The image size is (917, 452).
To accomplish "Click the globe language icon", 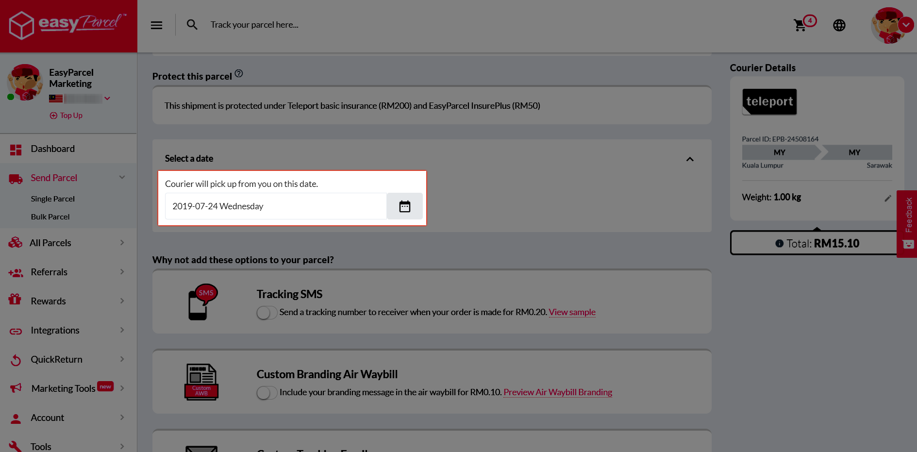I will tap(839, 25).
